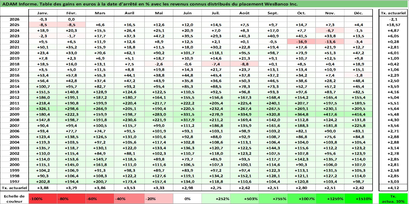
Task: Click the 0% white scale cell
Action: click(187, 199)
